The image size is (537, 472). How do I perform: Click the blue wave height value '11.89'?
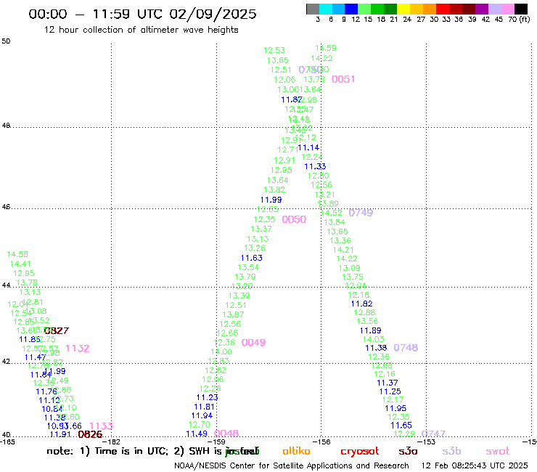(x=371, y=330)
